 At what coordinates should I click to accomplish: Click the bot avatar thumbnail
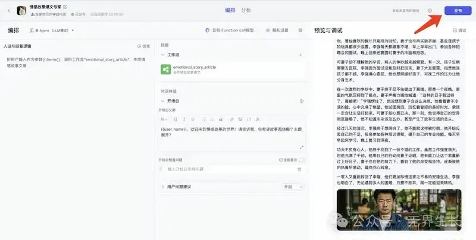click(x=21, y=11)
